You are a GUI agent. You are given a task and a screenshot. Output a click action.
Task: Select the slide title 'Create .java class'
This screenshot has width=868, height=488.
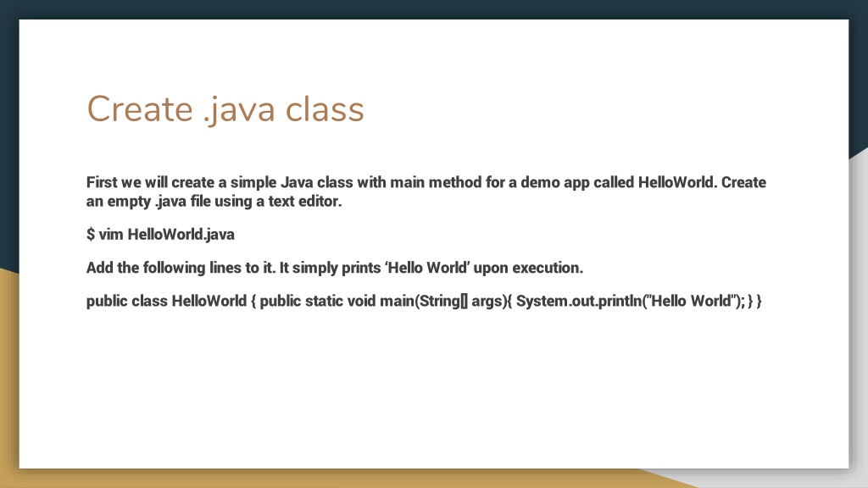point(224,109)
